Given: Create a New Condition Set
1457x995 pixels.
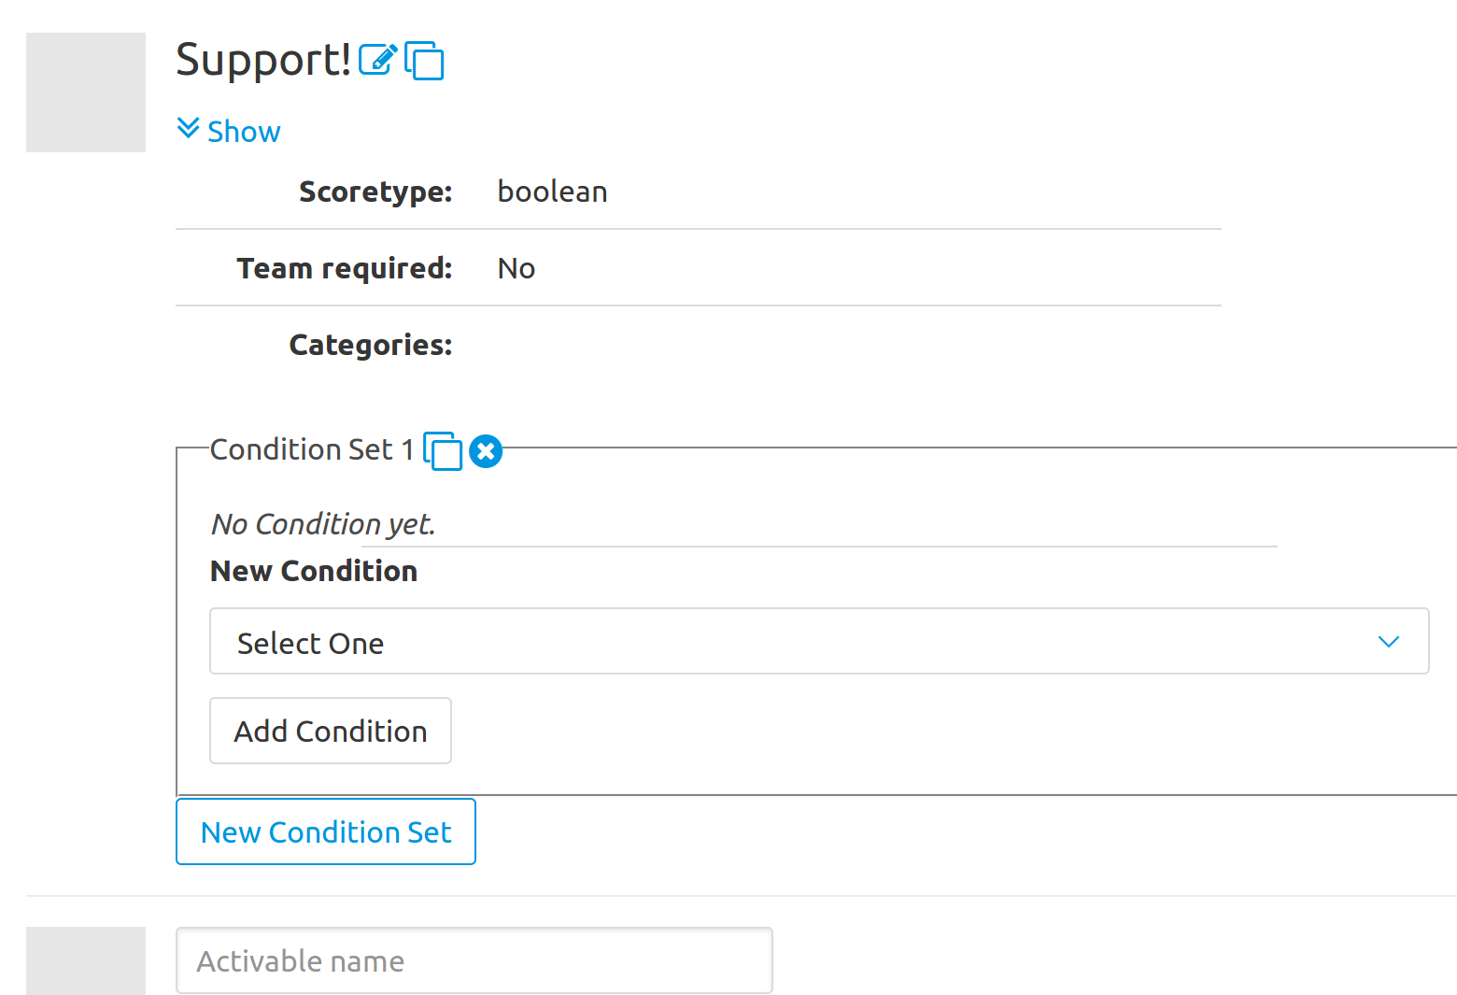Looking at the screenshot, I should pos(326,832).
